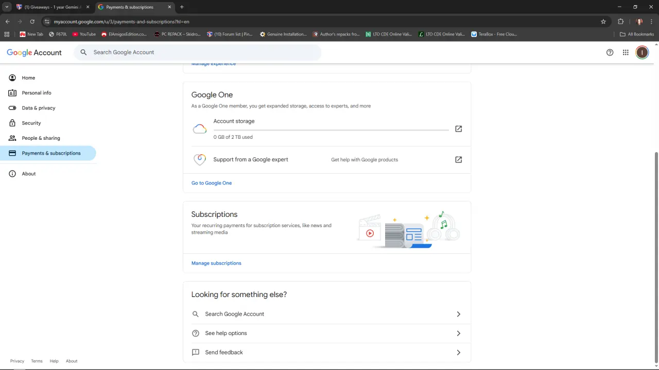Click the See help options question icon
Viewport: 659px width, 370px height.
tap(196, 334)
